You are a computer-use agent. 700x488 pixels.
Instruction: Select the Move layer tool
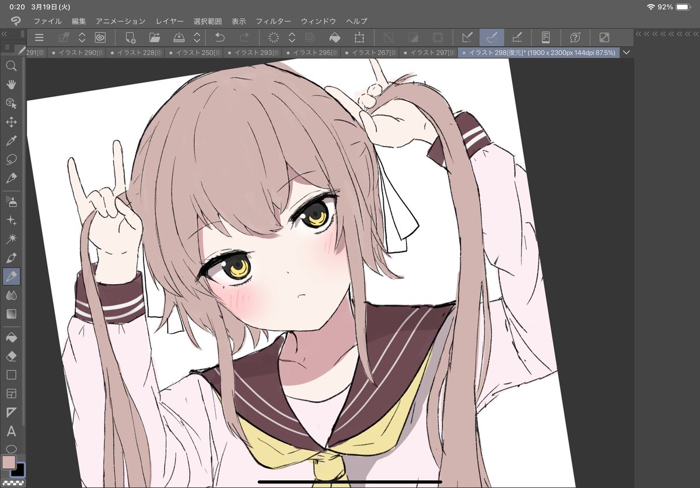pyautogui.click(x=11, y=122)
